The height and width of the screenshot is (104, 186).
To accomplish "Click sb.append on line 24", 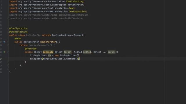I will [x=36, y=59].
